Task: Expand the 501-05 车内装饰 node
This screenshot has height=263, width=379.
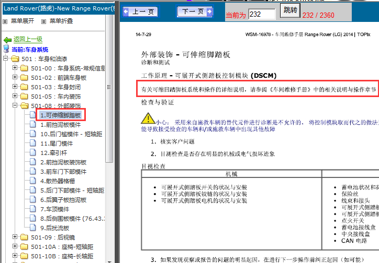Action: pos(15,96)
